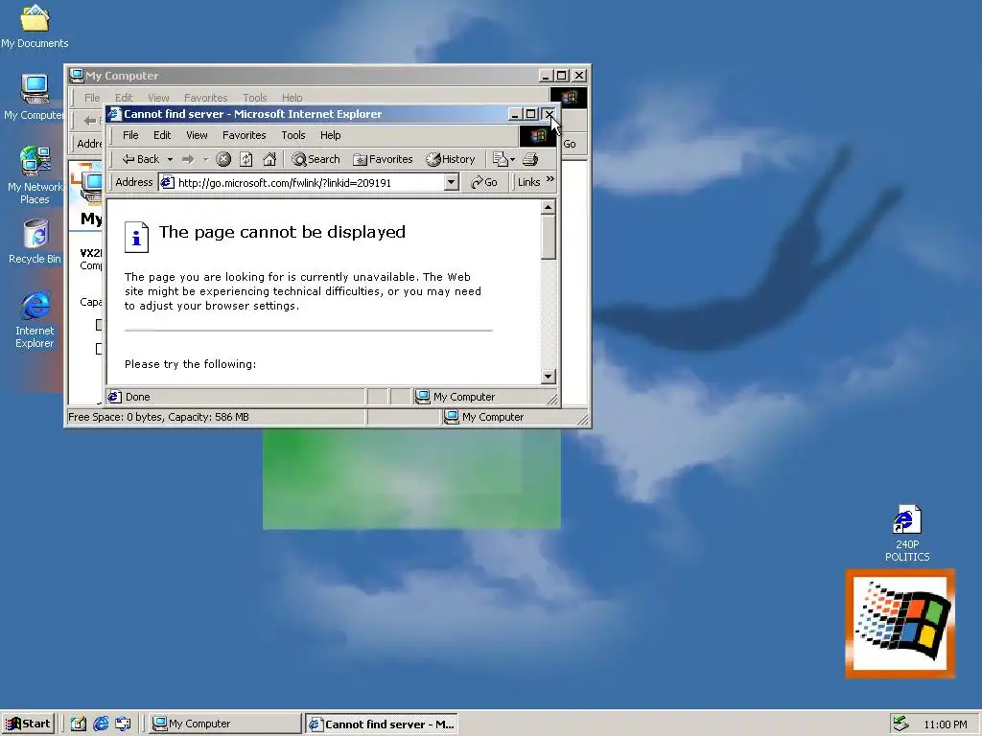
Task: Open the Help menu in Internet Explorer
Action: tap(331, 135)
